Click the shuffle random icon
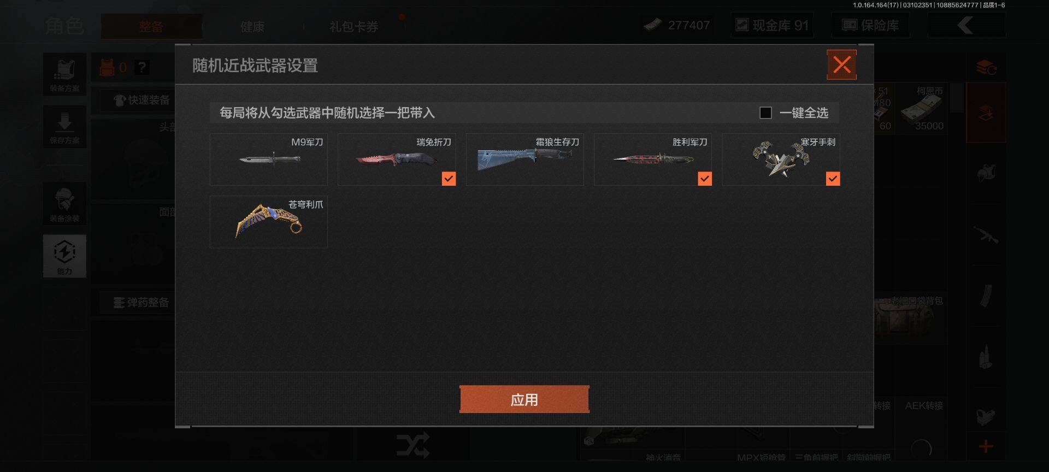This screenshot has height=472, width=1049. tap(413, 445)
